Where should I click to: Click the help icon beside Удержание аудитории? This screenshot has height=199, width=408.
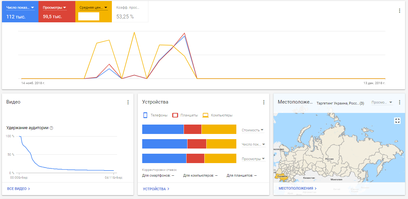coord(51,128)
